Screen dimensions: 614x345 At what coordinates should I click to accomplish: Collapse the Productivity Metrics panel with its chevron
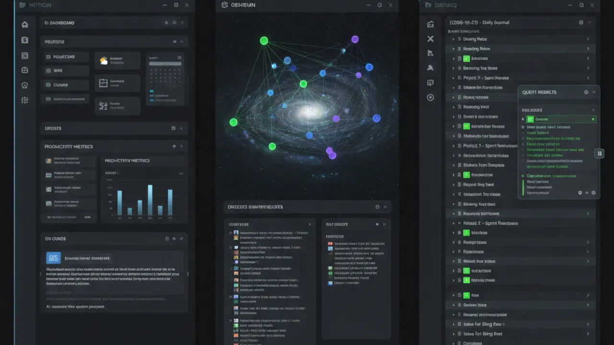(182, 147)
